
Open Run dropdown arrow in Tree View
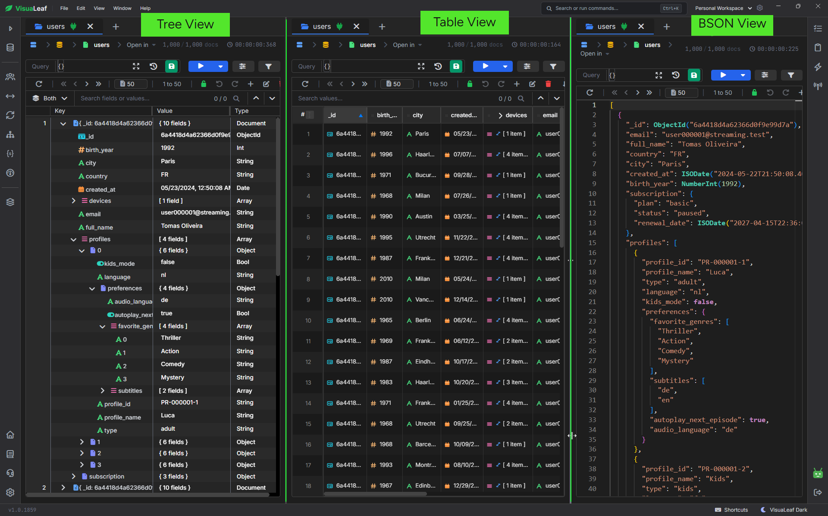coord(220,66)
